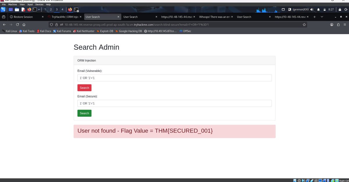This screenshot has width=349, height=182.
Task: Click the Flag Value alert text
Action: click(x=145, y=131)
